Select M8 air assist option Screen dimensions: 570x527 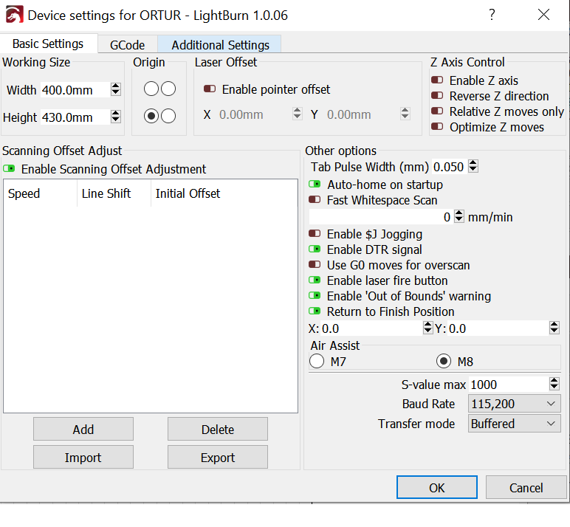[x=444, y=361]
